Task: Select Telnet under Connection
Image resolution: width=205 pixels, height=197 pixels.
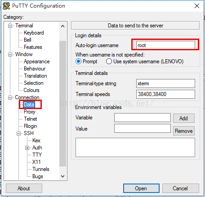Action: tap(31, 119)
